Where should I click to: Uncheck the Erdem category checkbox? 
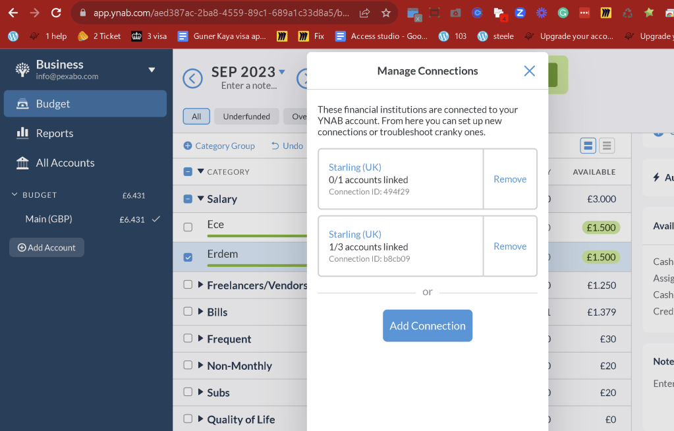188,257
